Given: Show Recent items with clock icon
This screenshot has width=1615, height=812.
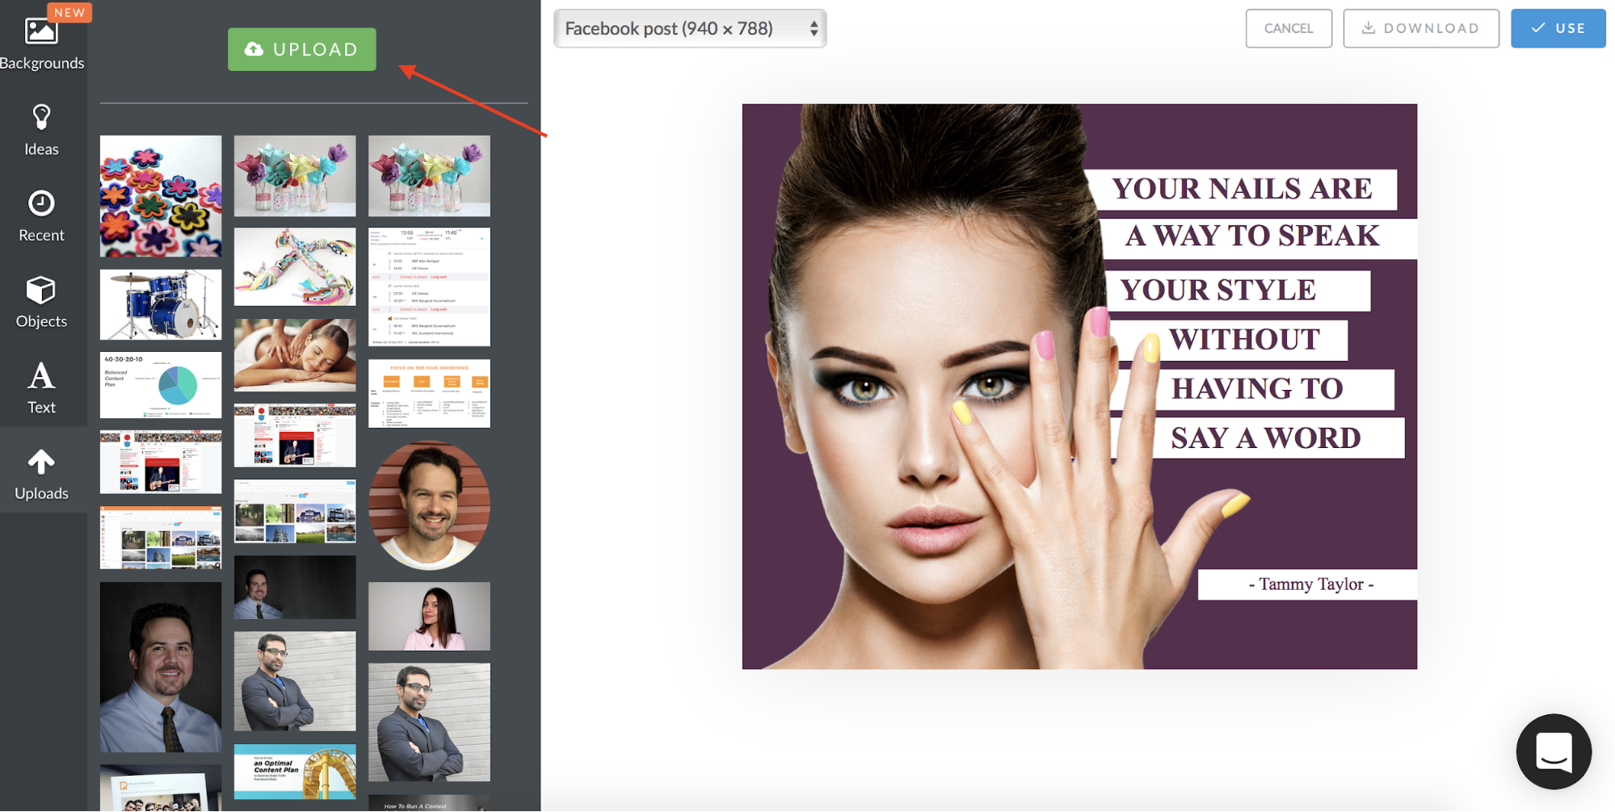Looking at the screenshot, I should [x=42, y=216].
